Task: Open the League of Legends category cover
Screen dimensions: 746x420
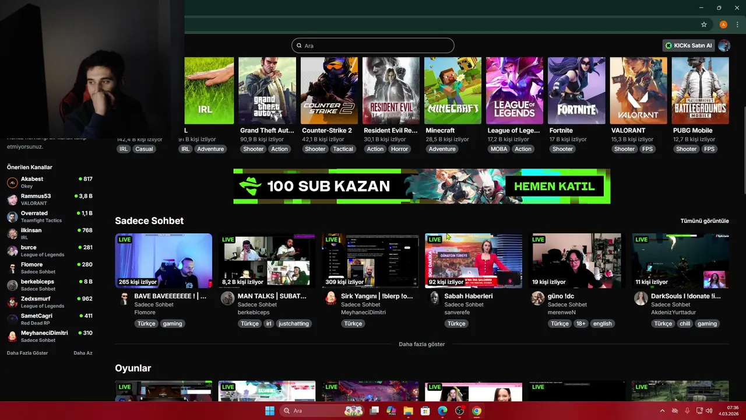Action: click(x=515, y=90)
